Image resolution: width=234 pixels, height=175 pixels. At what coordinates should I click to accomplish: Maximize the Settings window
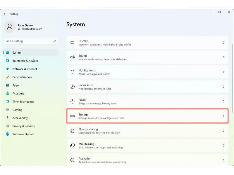pos(220,12)
